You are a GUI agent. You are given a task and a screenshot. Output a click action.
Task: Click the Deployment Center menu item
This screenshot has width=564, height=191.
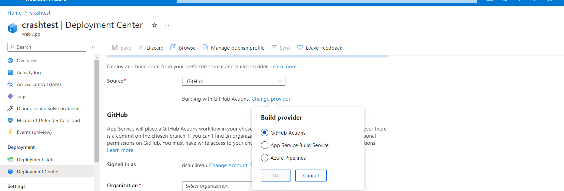coord(38,172)
